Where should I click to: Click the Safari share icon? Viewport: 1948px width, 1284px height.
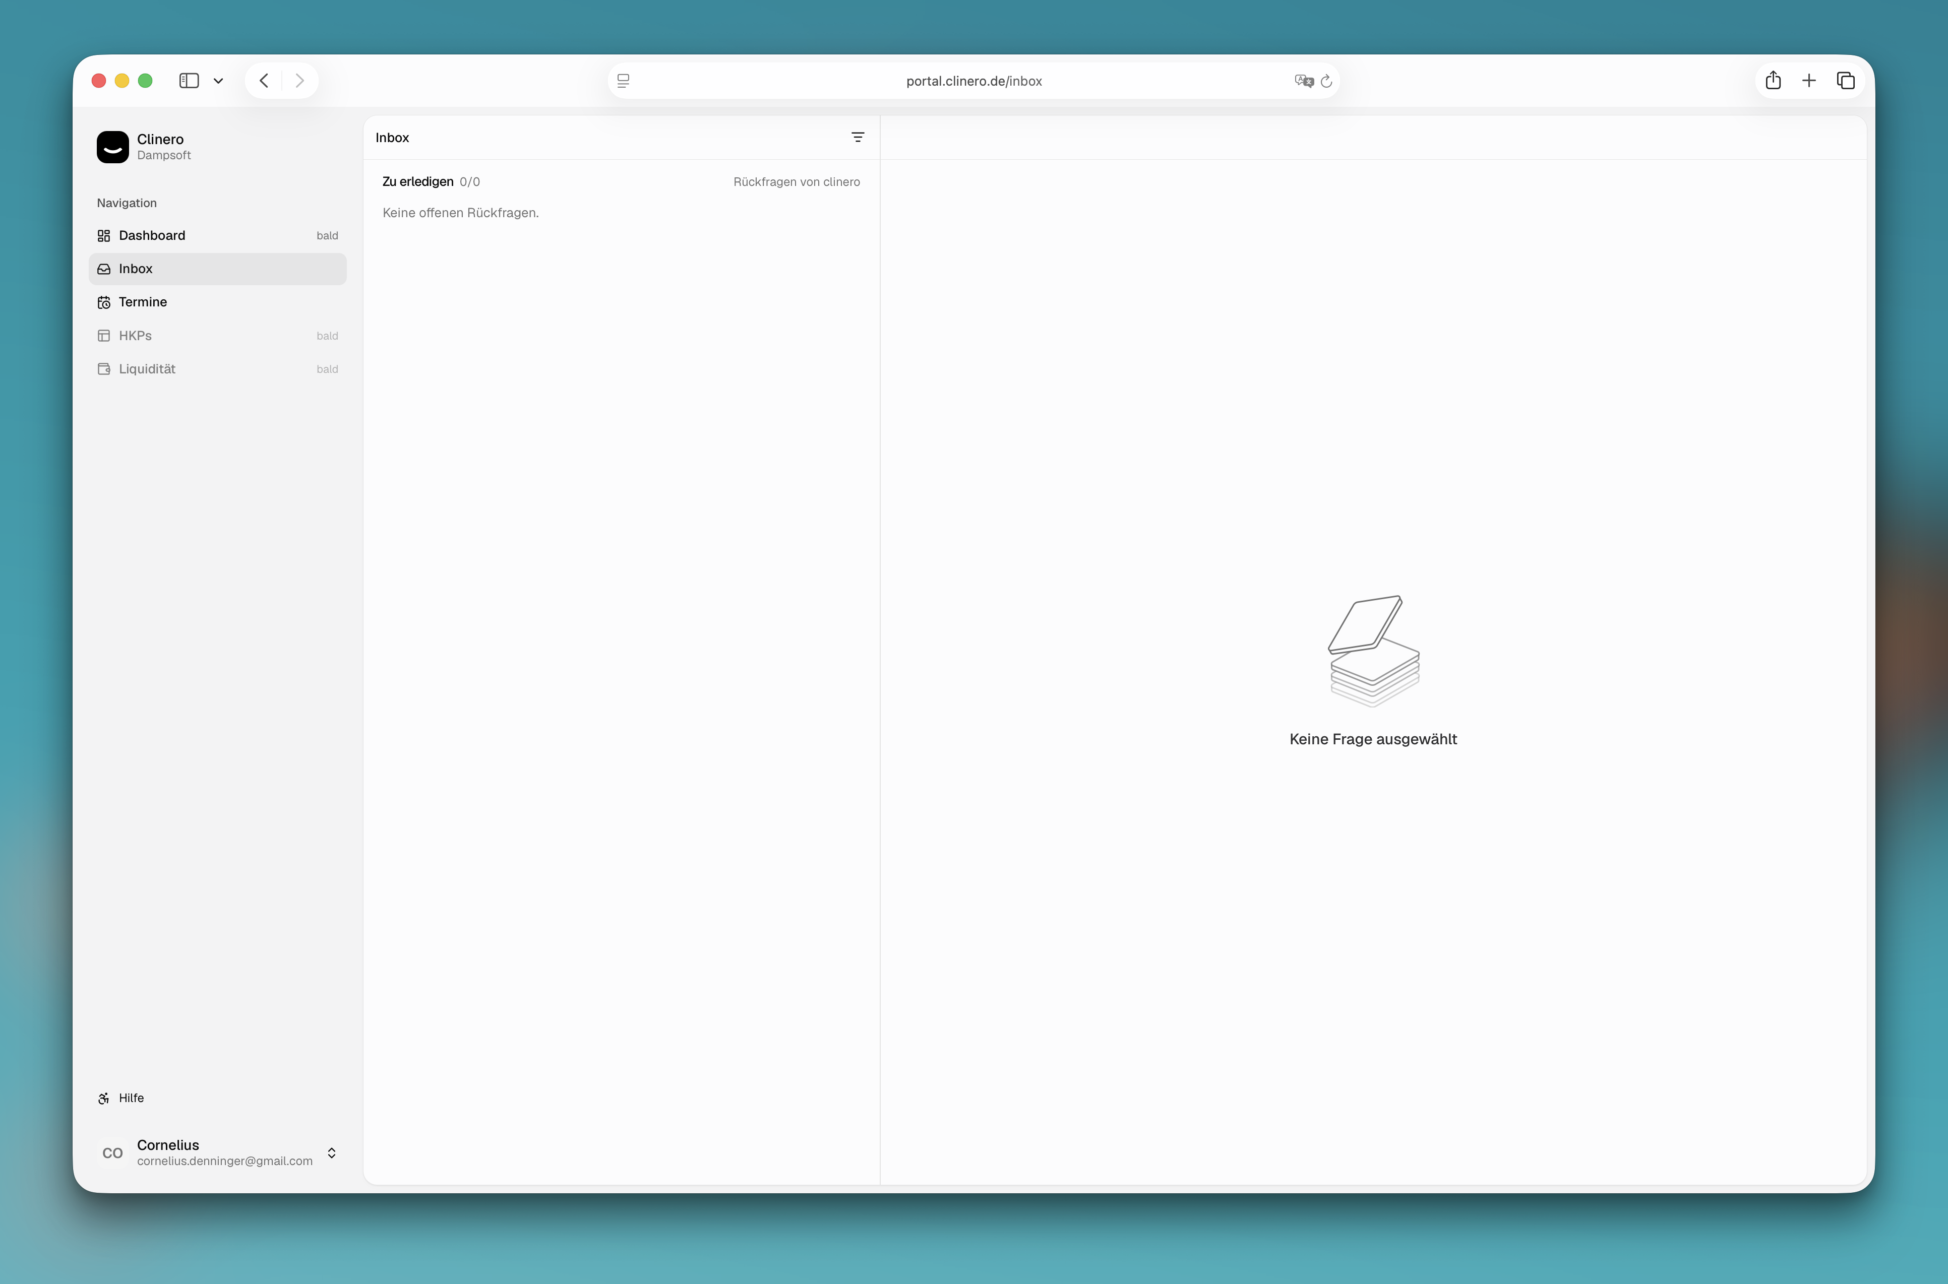1774,80
